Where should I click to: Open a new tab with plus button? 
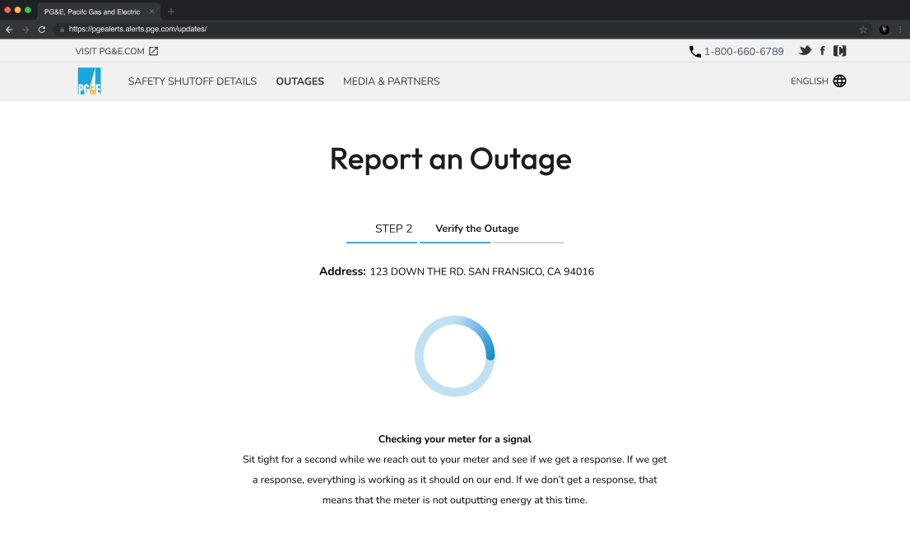(170, 12)
